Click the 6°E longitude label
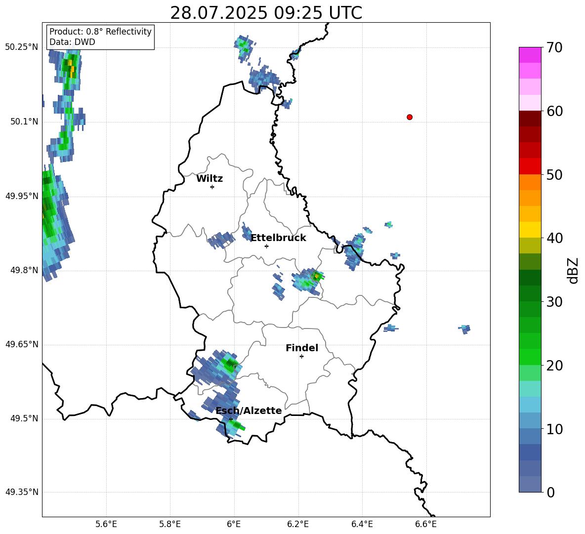 click(234, 524)
